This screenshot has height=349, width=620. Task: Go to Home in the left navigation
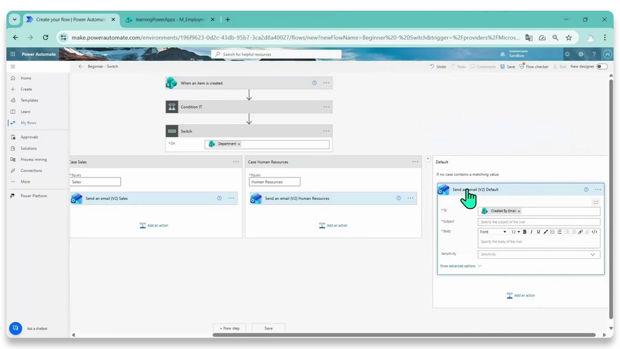[x=25, y=78]
